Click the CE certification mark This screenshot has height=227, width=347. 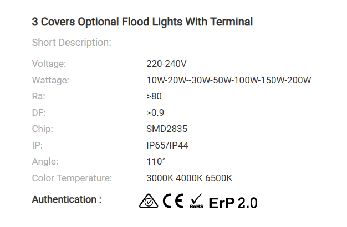point(173,201)
